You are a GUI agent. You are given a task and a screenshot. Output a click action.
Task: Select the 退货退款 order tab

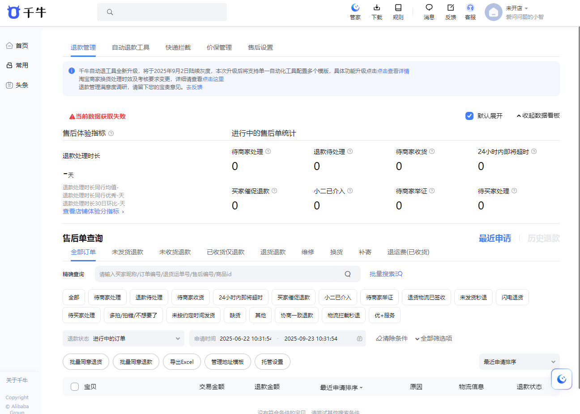click(273, 252)
